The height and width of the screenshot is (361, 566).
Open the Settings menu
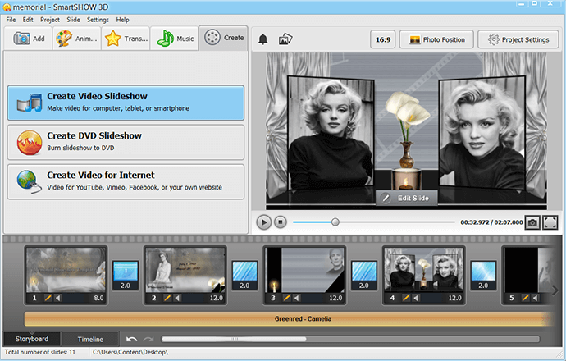(98, 20)
